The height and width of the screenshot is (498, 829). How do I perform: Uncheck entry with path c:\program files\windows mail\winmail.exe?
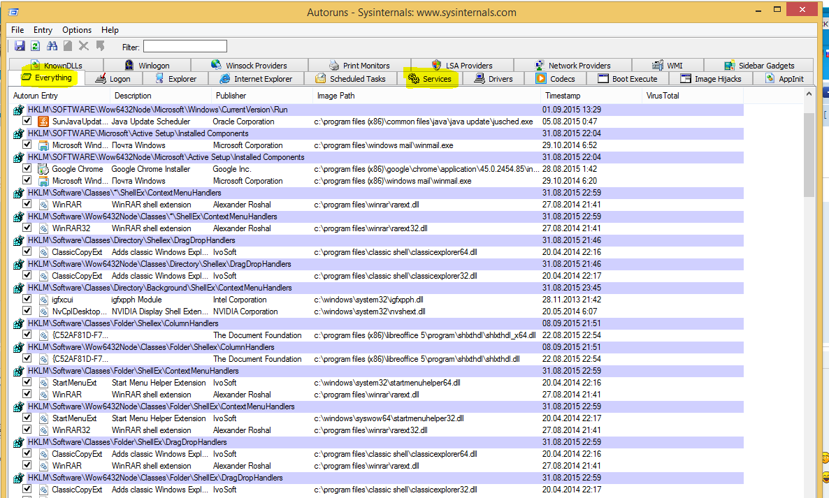[27, 145]
